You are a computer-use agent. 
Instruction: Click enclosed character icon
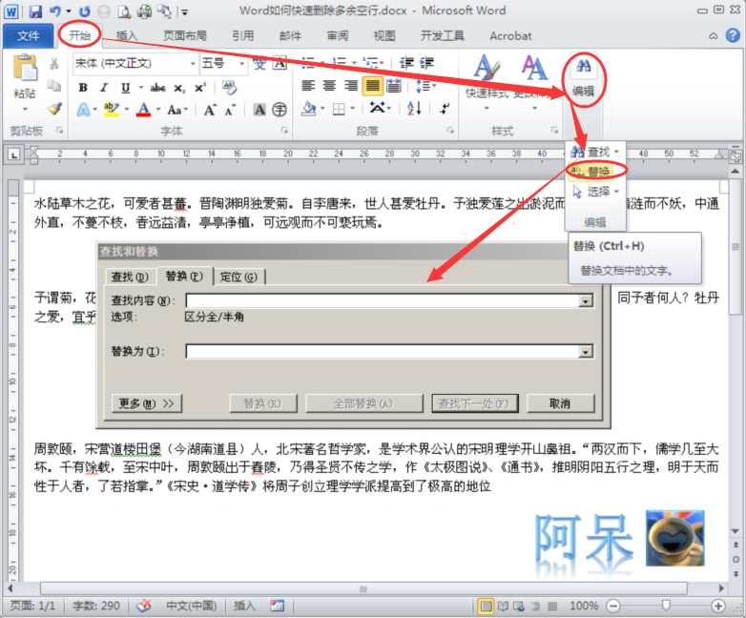[x=280, y=110]
